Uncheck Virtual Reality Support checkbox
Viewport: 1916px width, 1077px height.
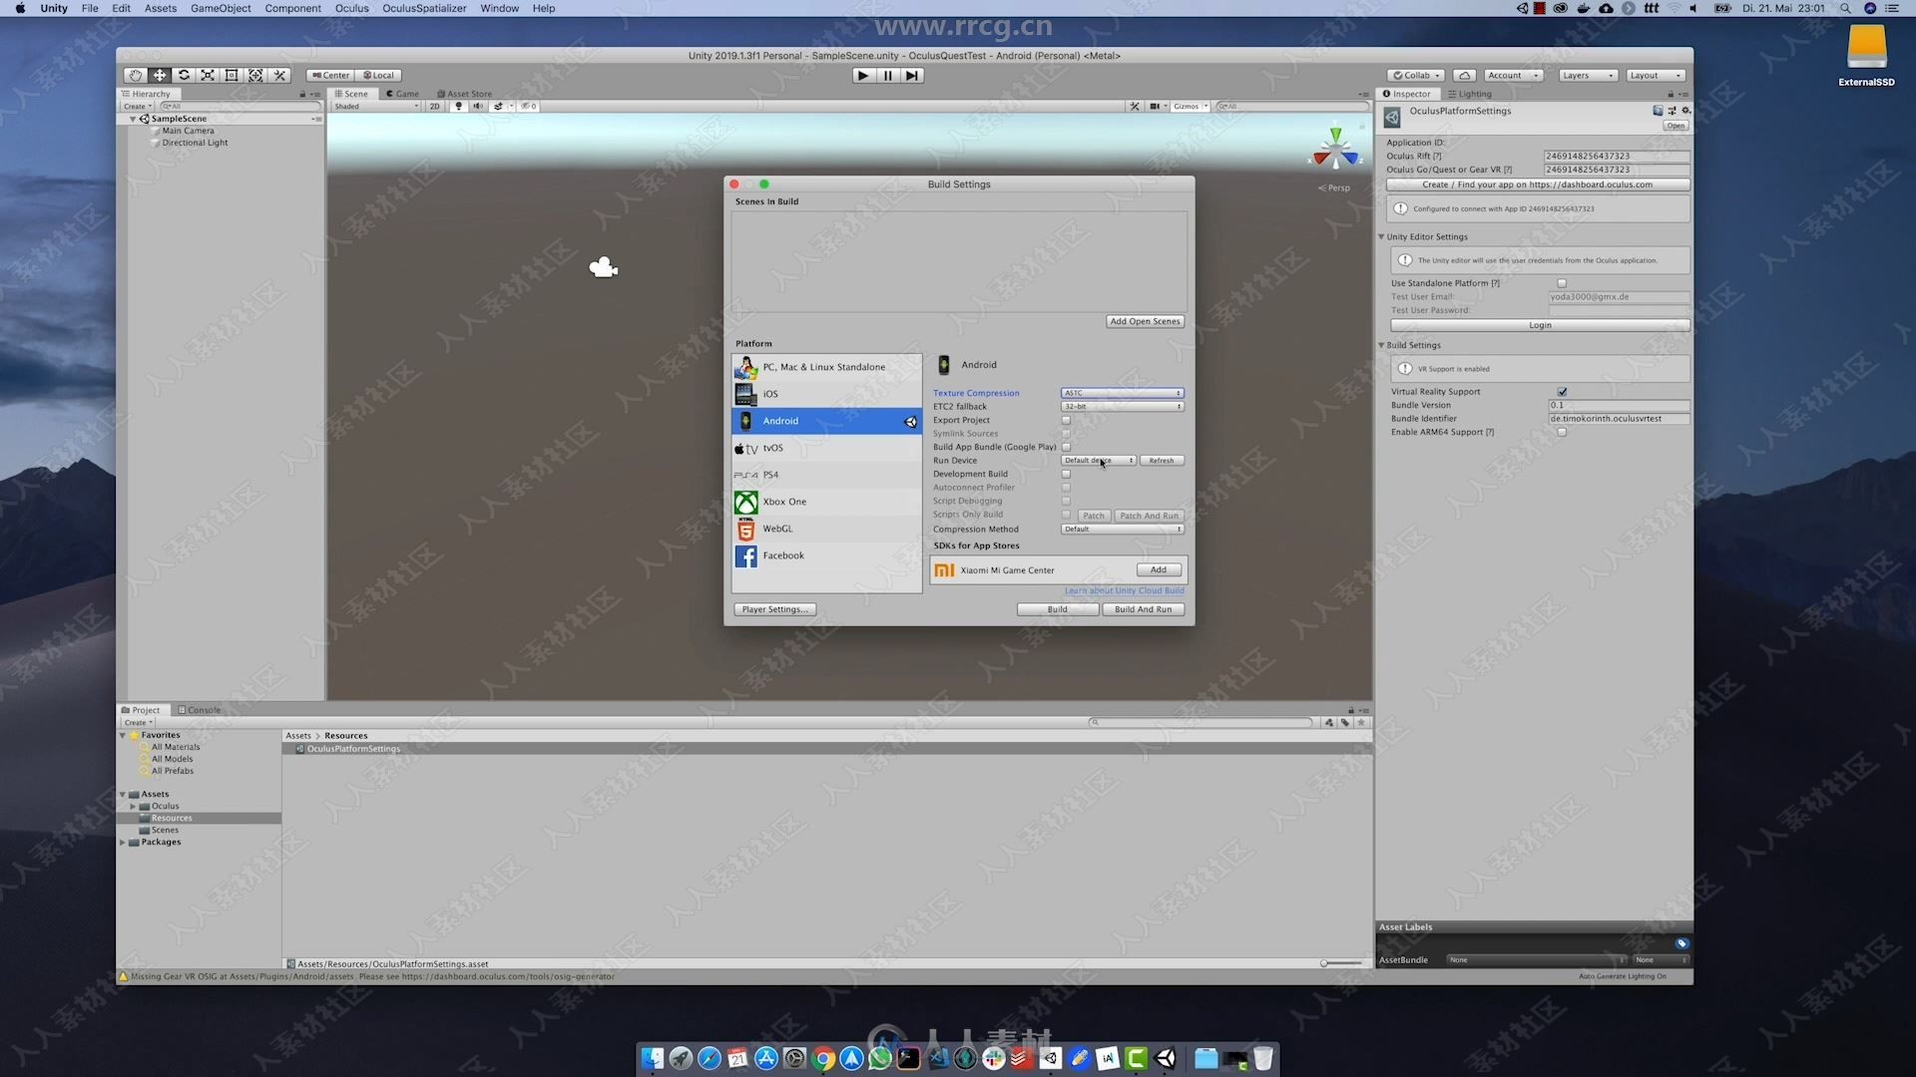[1562, 392]
